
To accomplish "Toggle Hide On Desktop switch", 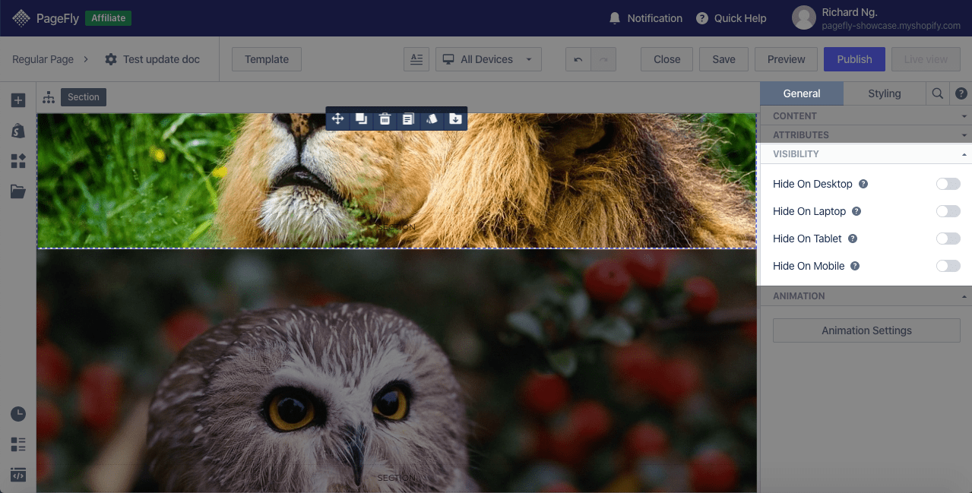I will (x=948, y=184).
